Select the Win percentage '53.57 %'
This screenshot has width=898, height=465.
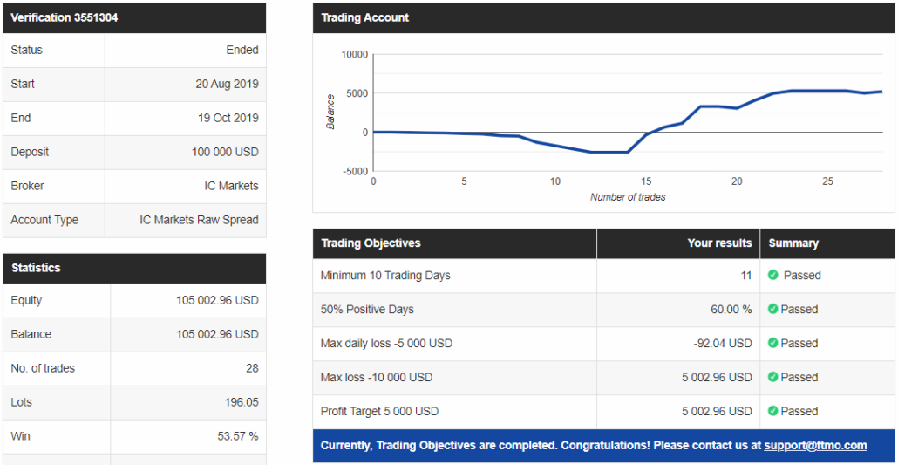pyautogui.click(x=238, y=436)
